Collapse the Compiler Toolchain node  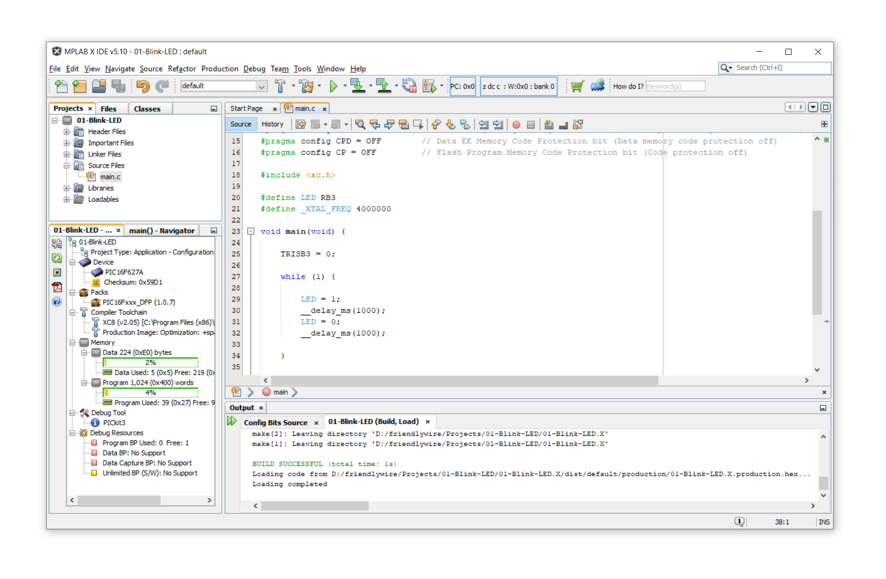tap(72, 312)
